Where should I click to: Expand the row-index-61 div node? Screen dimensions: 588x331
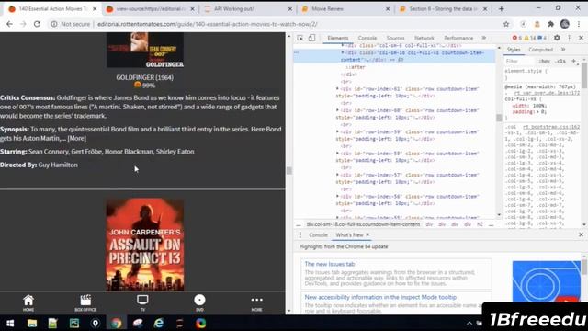(x=337, y=89)
